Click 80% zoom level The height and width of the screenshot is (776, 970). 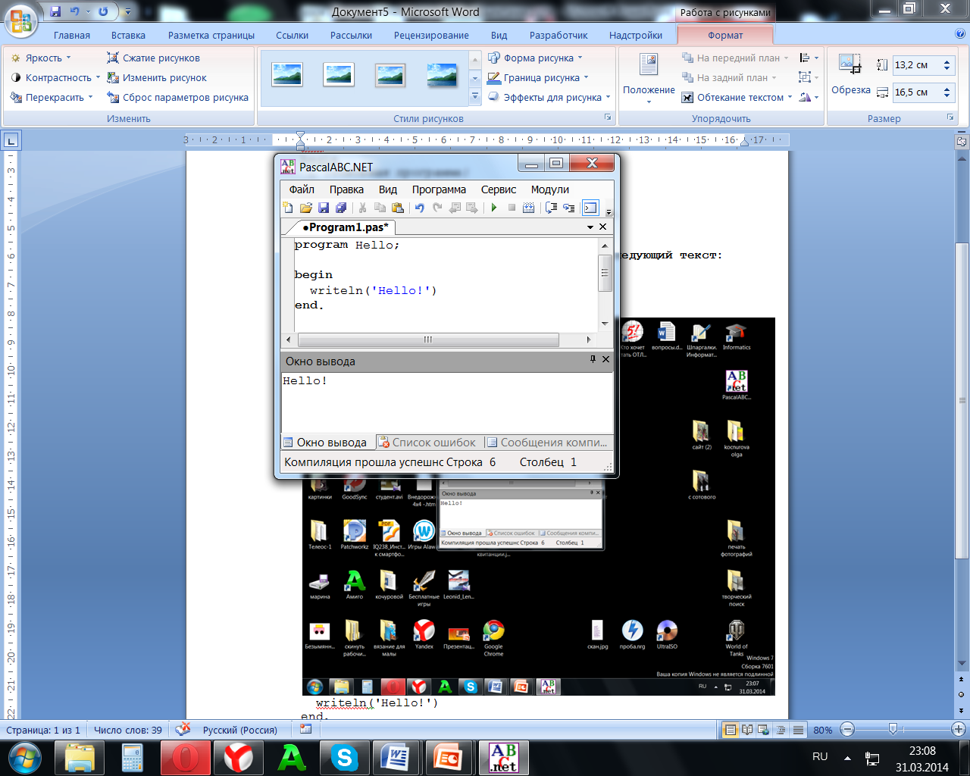coord(823,731)
